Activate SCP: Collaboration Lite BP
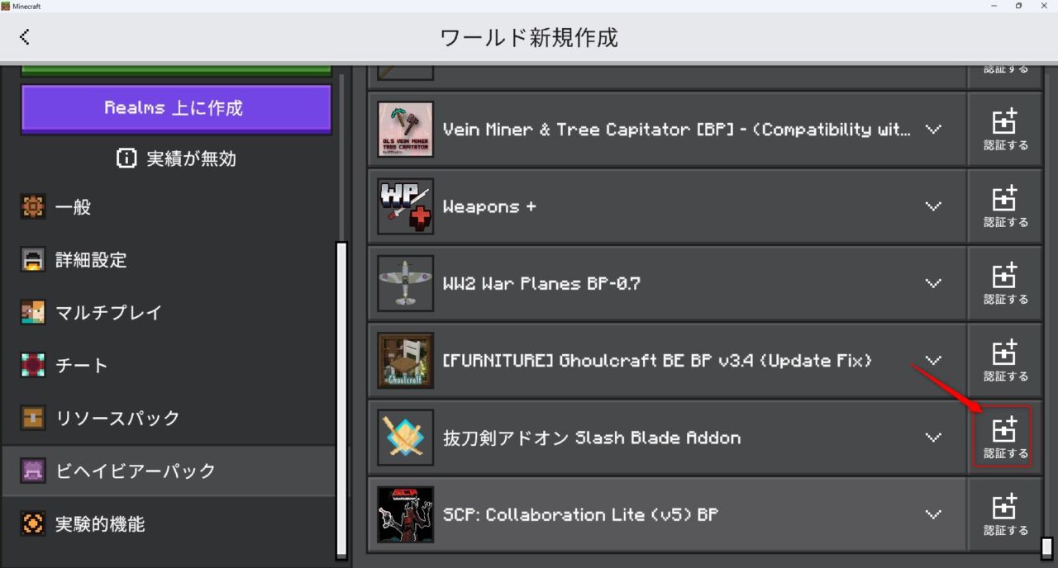Image resolution: width=1058 pixels, height=568 pixels. tap(1005, 514)
